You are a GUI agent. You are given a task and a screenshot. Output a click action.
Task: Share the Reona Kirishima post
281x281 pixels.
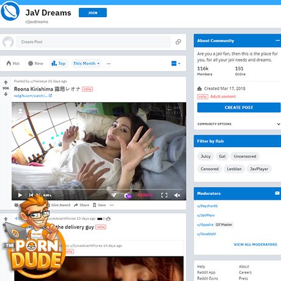[x=81, y=205]
